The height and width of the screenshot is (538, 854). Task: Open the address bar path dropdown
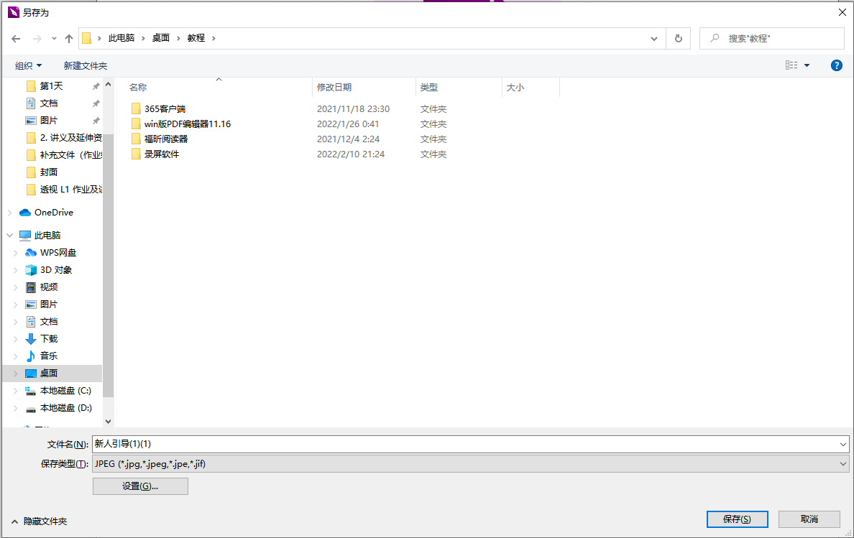point(653,39)
